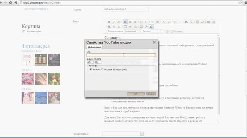Align text left in editor toolbar
Image resolution: width=247 pixels, height=138 pixels.
click(125, 22)
